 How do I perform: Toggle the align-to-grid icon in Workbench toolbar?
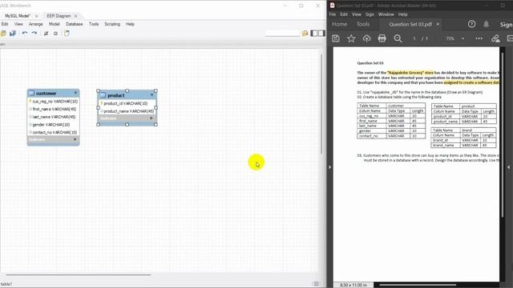(55, 34)
